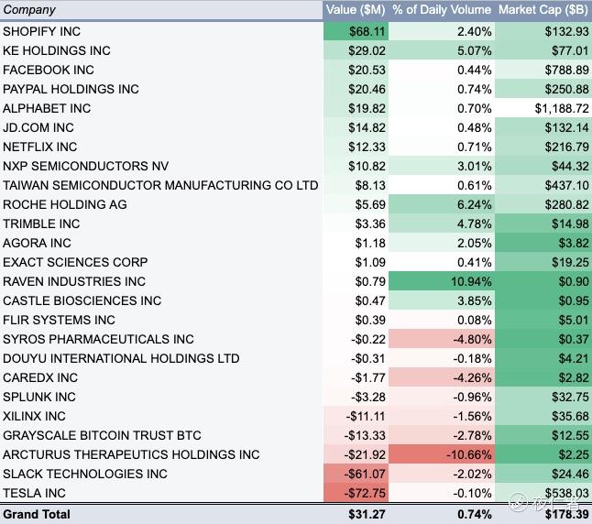The width and height of the screenshot is (592, 524).
Task: Select RAVEN INDUSTRIES INC company name
Action: (74, 281)
